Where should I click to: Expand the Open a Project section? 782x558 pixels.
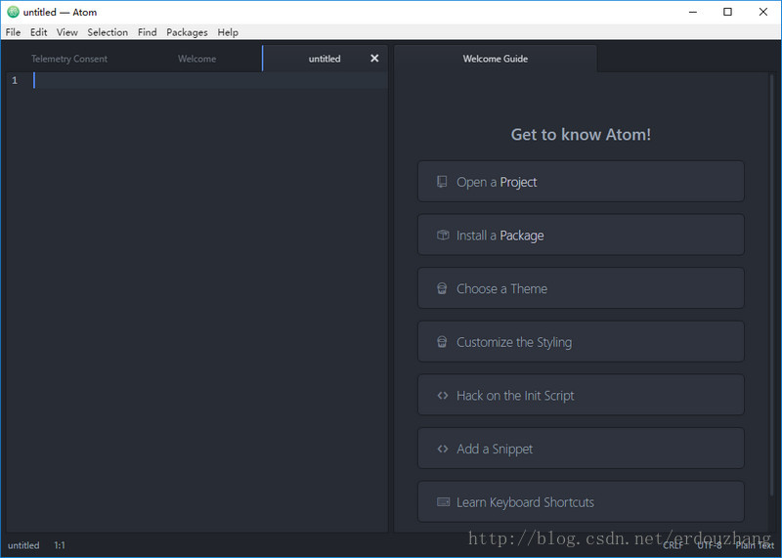click(x=581, y=182)
